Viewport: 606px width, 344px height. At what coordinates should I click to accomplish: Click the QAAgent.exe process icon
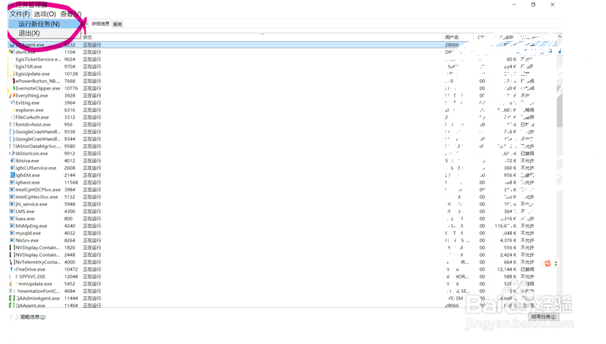coord(12,305)
